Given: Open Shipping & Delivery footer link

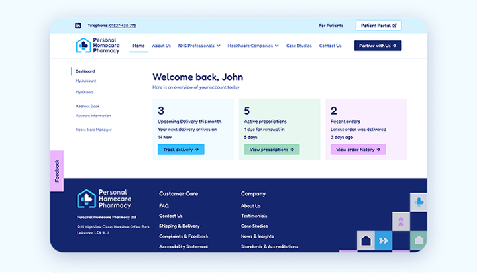Looking at the screenshot, I should pos(179,226).
